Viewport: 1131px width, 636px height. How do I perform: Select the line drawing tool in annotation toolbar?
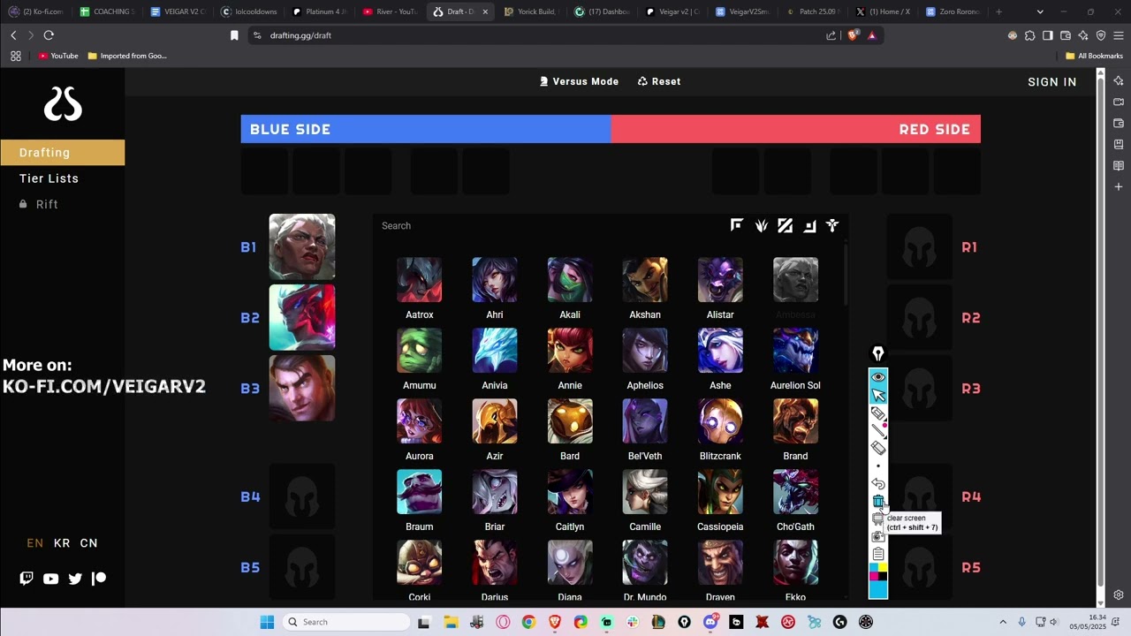[x=878, y=430]
